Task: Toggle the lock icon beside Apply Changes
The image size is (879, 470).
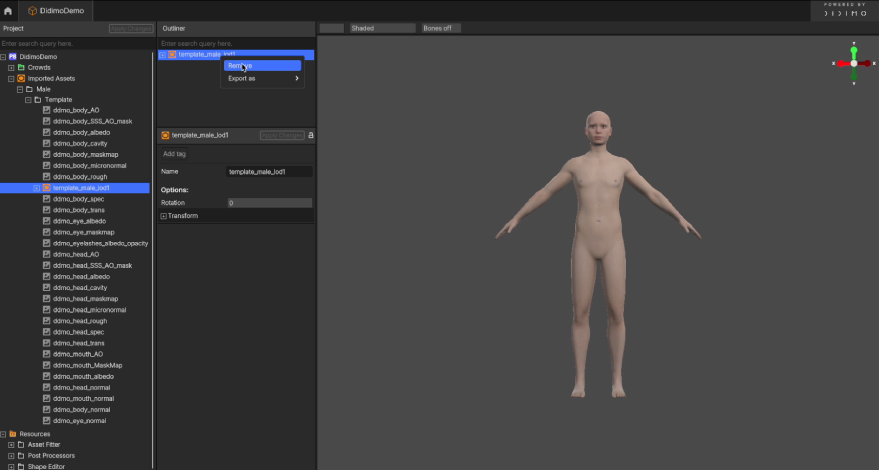Action: pos(311,135)
